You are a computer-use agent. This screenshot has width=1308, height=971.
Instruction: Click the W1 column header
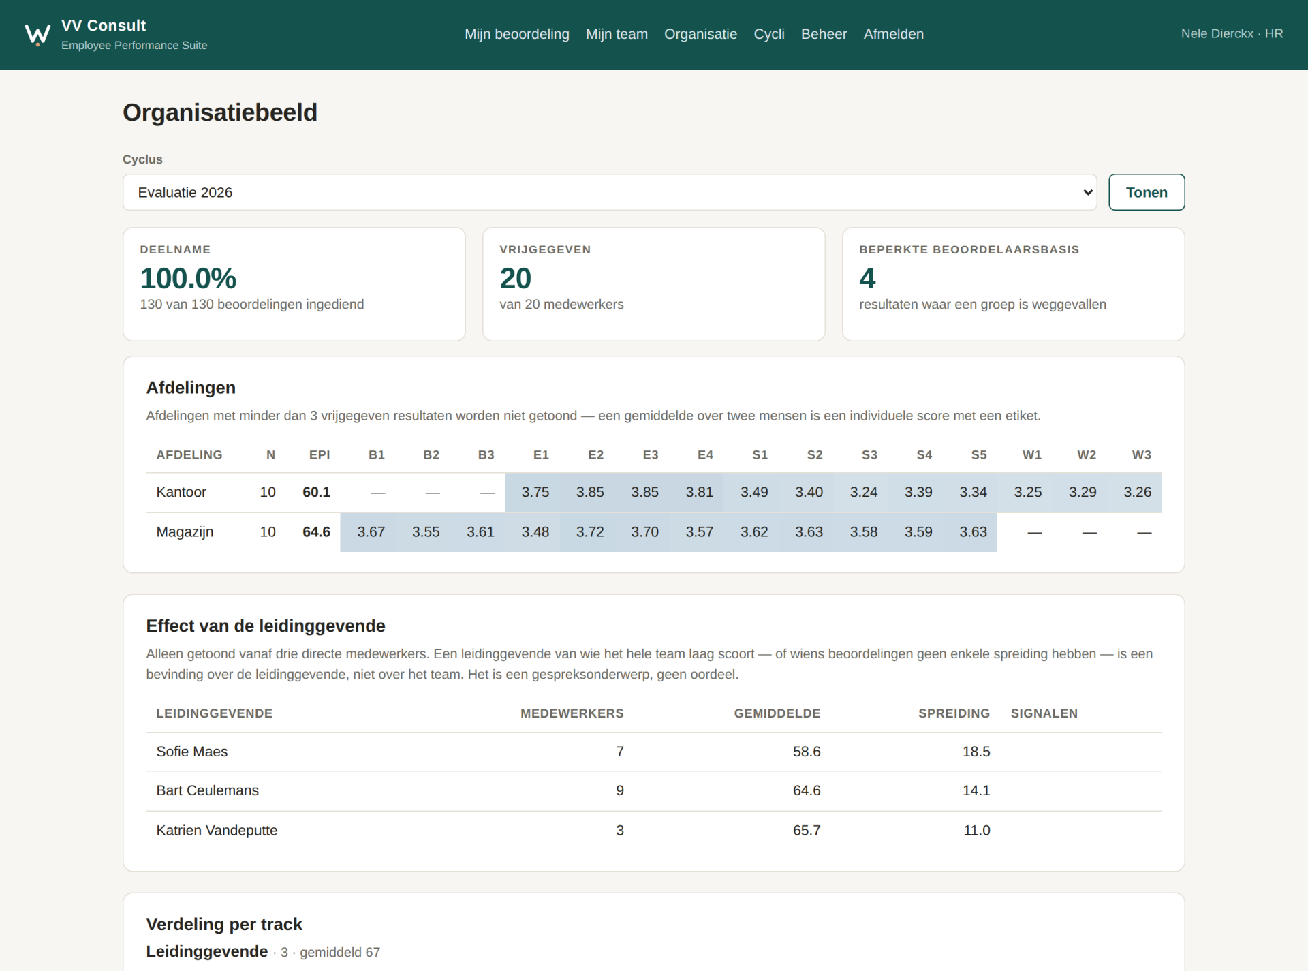1032,454
